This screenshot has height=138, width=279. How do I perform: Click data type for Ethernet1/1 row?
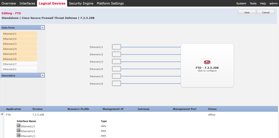(103, 126)
